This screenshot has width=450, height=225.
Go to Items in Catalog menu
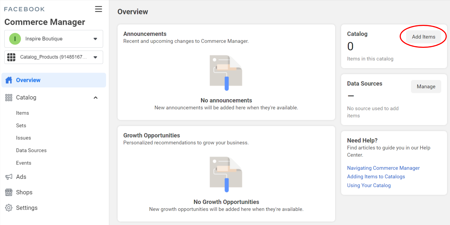[x=22, y=113]
